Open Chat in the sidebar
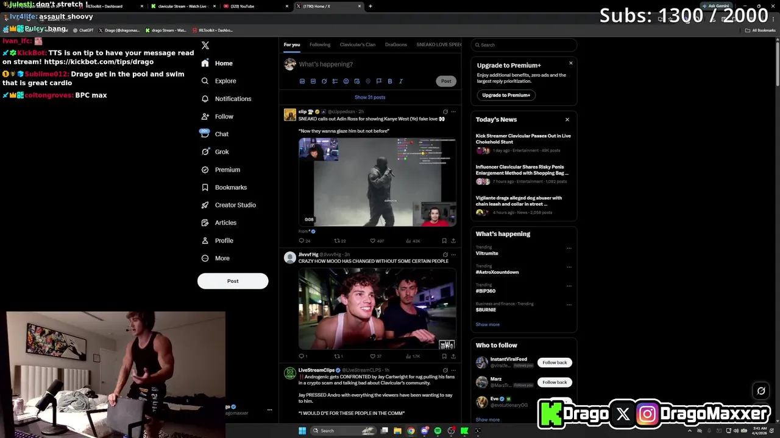 [214, 134]
